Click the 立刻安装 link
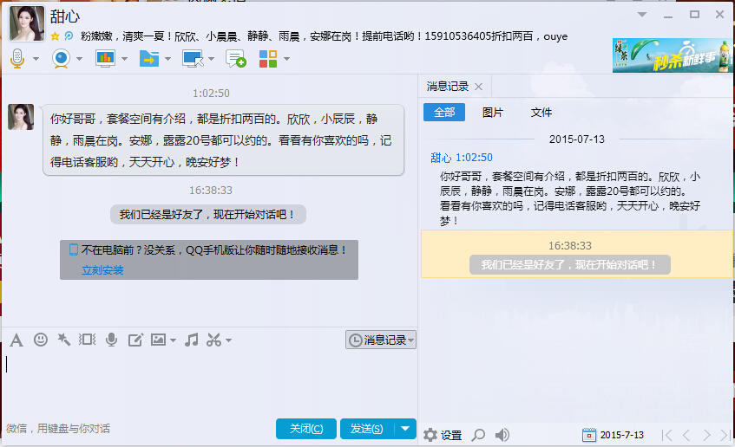Screen dimensions: 735x447 (x=102, y=270)
